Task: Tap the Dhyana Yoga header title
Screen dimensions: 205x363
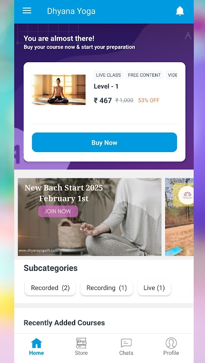Action: tap(71, 11)
